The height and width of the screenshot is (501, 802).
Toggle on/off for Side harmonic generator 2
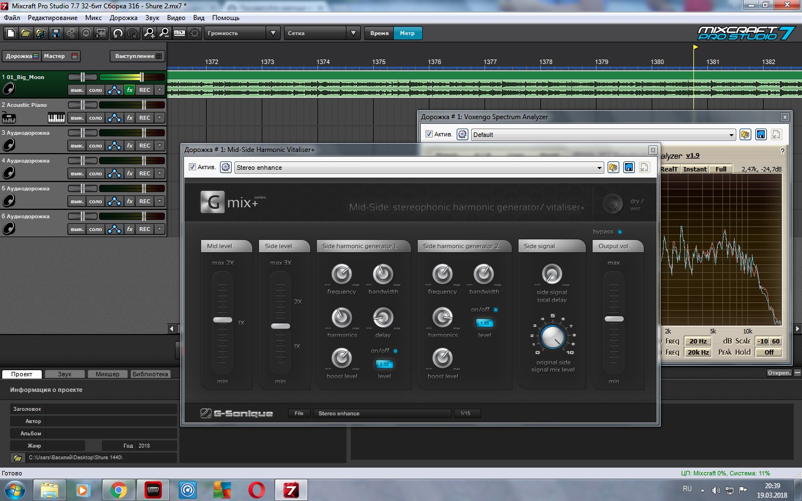pyautogui.click(x=496, y=310)
